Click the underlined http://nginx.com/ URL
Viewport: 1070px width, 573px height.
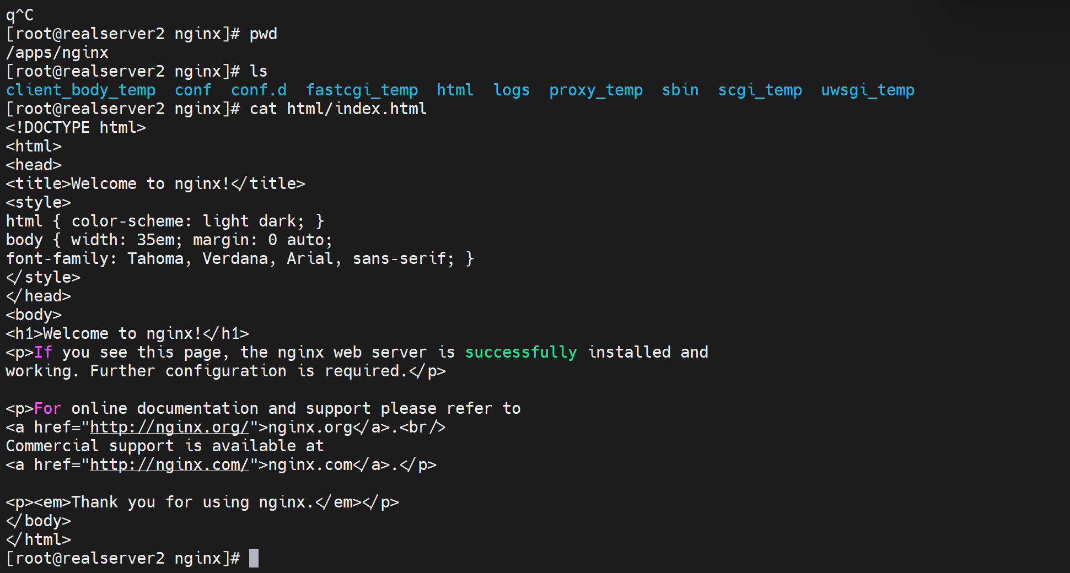[x=169, y=465]
